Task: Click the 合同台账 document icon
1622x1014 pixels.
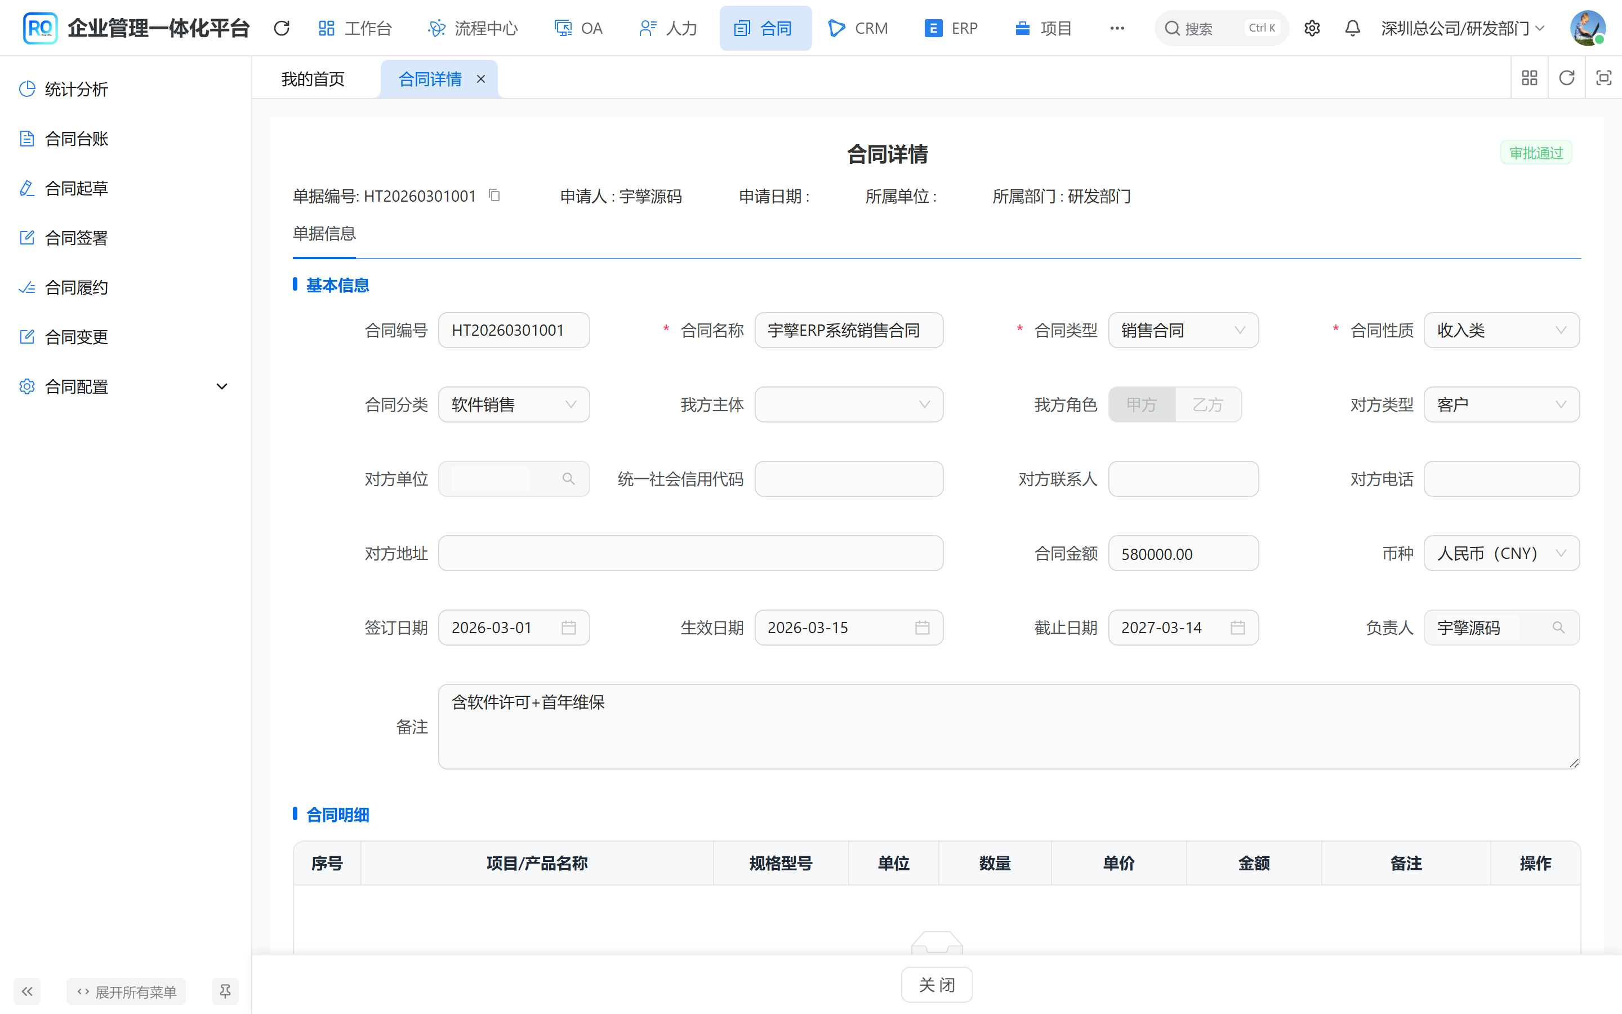Action: tap(27, 139)
